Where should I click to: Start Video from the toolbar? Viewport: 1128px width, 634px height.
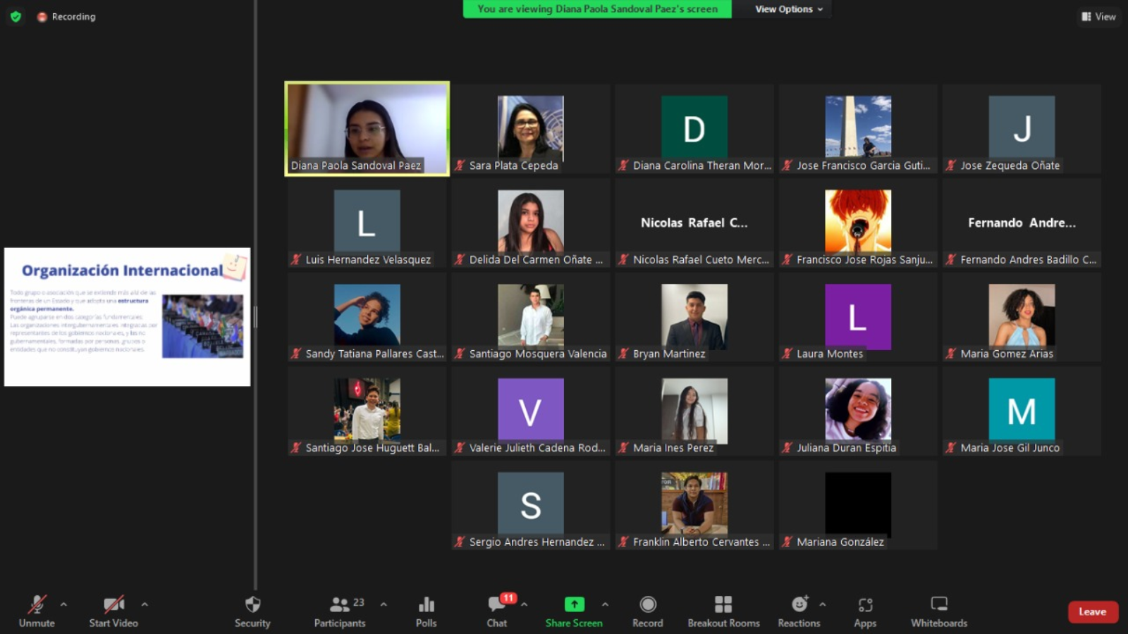[x=114, y=611]
